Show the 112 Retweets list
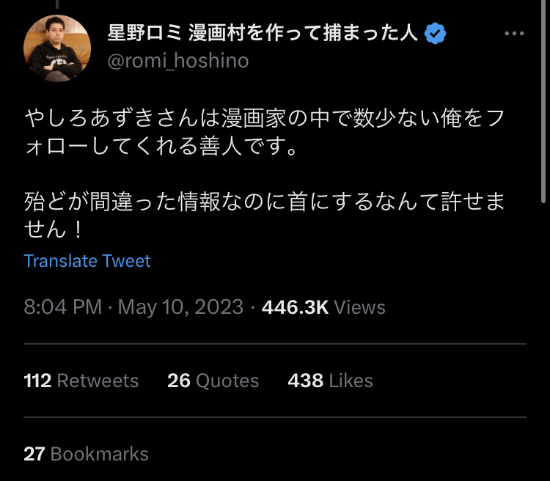550x481 pixels. [x=81, y=381]
